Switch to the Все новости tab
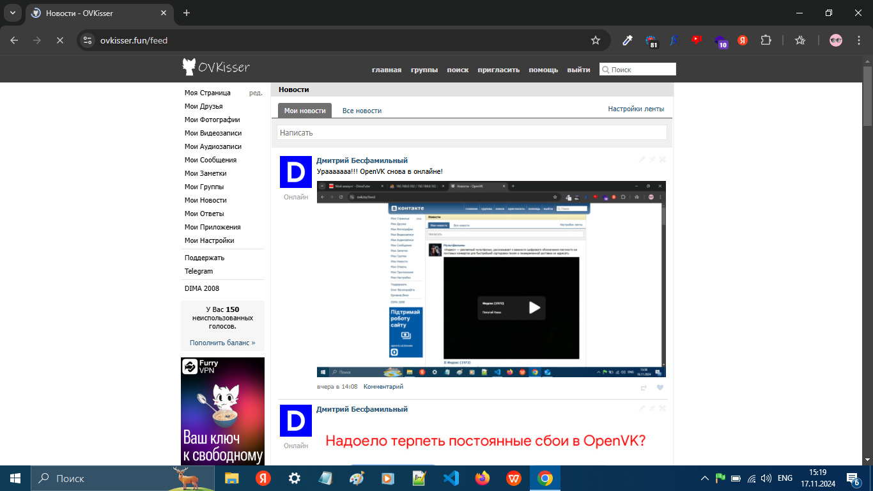 362,111
